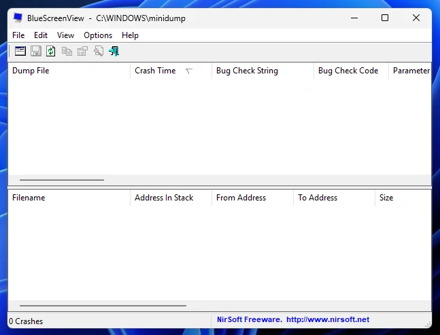Open the File menu
The width and height of the screenshot is (440, 335).
(x=18, y=35)
